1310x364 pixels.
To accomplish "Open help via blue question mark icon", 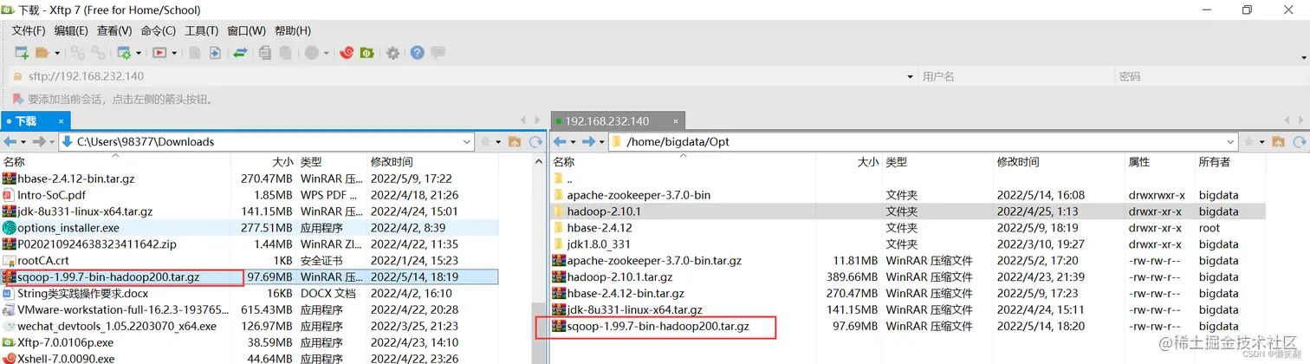I will click(418, 53).
